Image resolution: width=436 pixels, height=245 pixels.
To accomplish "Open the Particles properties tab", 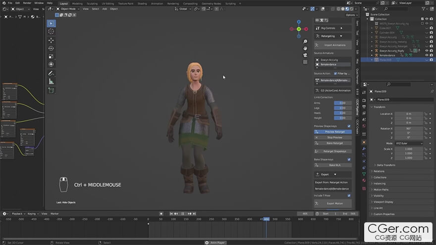I will 364,155.
